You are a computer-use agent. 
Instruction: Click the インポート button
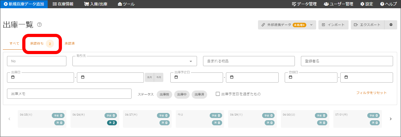(333, 25)
